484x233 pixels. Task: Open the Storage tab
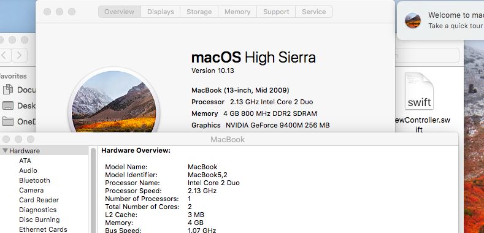pos(199,12)
